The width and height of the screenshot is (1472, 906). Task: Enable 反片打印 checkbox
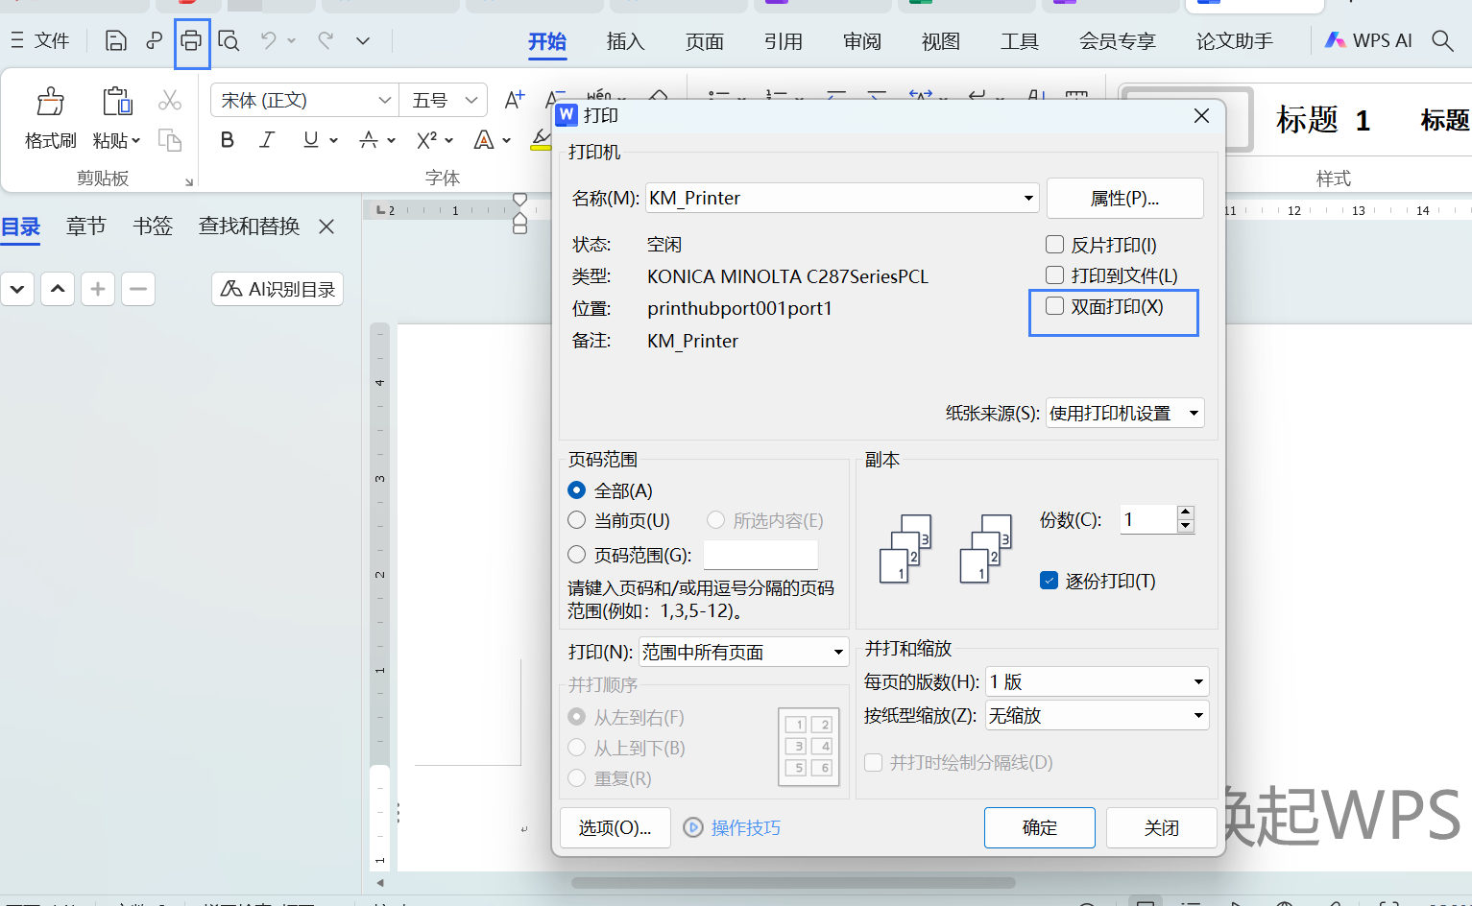(1054, 245)
